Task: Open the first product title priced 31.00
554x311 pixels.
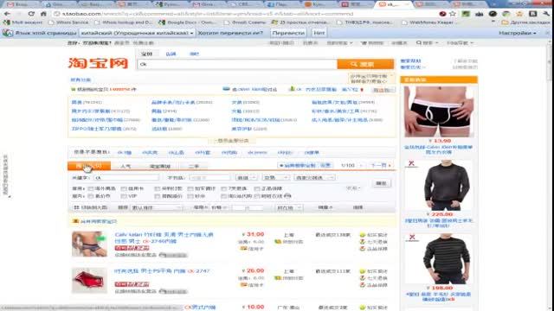Action: click(x=164, y=238)
